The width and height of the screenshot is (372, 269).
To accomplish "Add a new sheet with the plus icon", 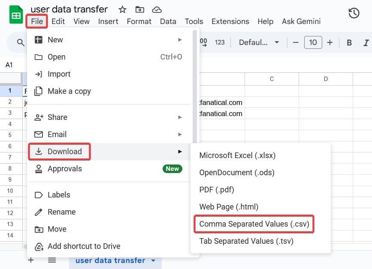I will pos(30,260).
